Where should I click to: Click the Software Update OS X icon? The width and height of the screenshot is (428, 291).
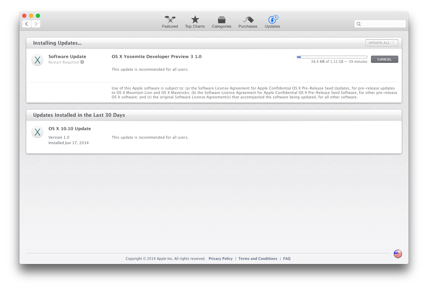37,60
